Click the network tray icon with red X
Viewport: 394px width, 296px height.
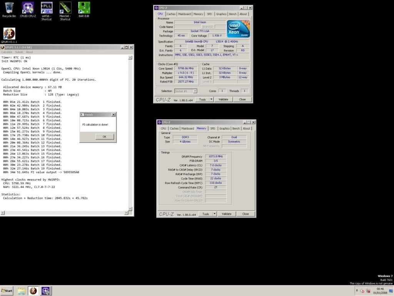pyautogui.click(x=368, y=291)
